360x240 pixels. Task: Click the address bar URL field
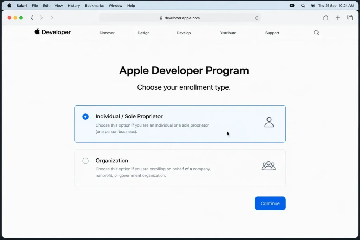[180, 18]
